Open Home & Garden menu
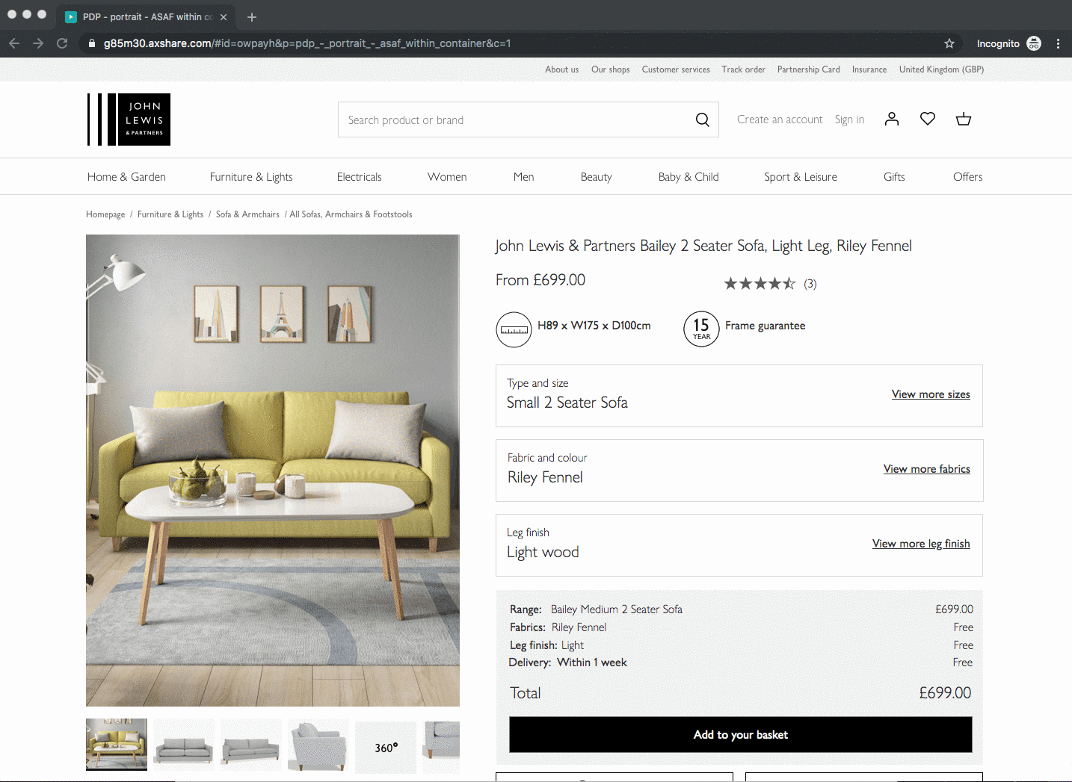The image size is (1072, 782). tap(126, 177)
